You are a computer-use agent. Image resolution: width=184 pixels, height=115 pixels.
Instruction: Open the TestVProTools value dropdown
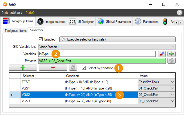pos(172,82)
